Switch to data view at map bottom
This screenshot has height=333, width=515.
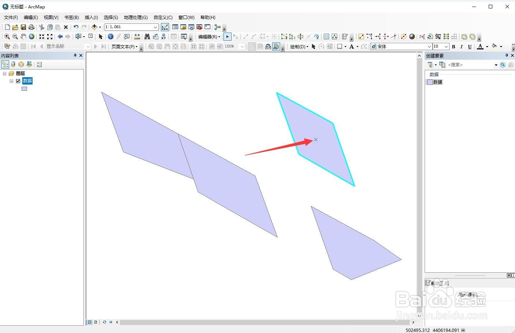point(90,322)
